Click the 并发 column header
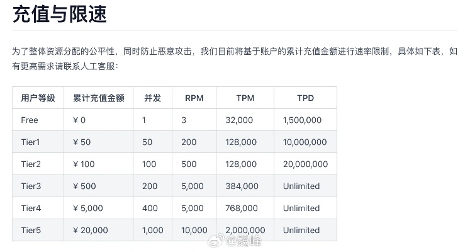Image resolution: width=470 pixels, height=252 pixels. 152,98
